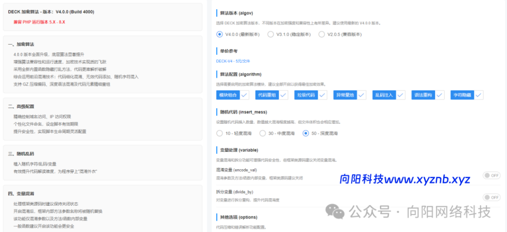The width and height of the screenshot is (507, 232).
Task: Click the 单价参考 section heading
Action: [229, 51]
